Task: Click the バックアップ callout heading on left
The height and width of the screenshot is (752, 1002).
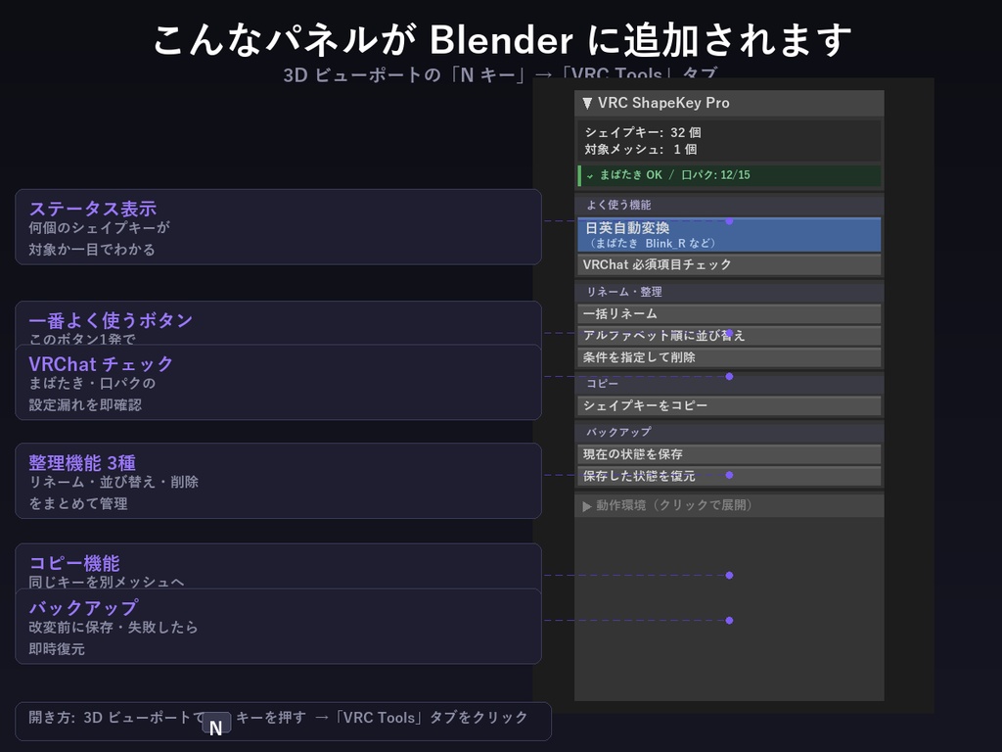Action: [84, 607]
